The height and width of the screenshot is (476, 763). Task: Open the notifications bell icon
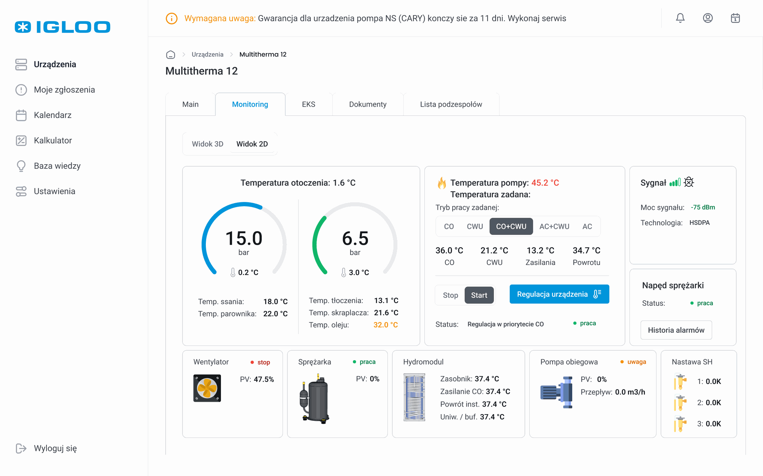[x=680, y=18]
